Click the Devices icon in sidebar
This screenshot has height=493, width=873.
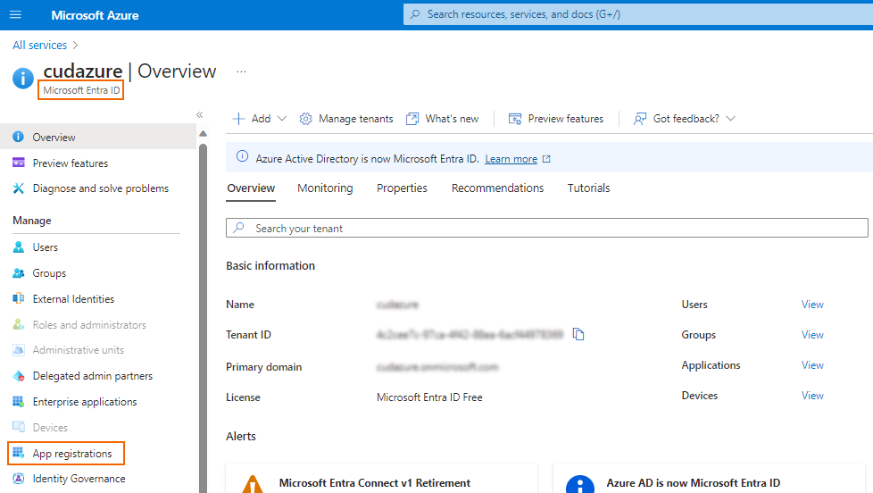pyautogui.click(x=19, y=427)
